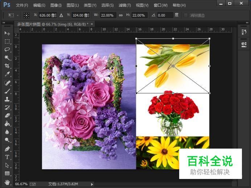Click the rotation angle field
The height and width of the screenshot is (188, 251).
tap(165, 15)
